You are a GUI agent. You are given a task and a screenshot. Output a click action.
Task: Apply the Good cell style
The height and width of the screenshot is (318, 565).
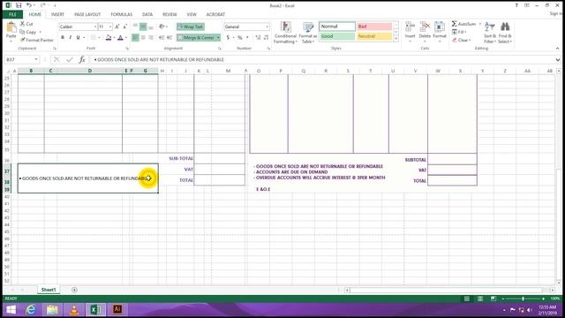tap(337, 36)
